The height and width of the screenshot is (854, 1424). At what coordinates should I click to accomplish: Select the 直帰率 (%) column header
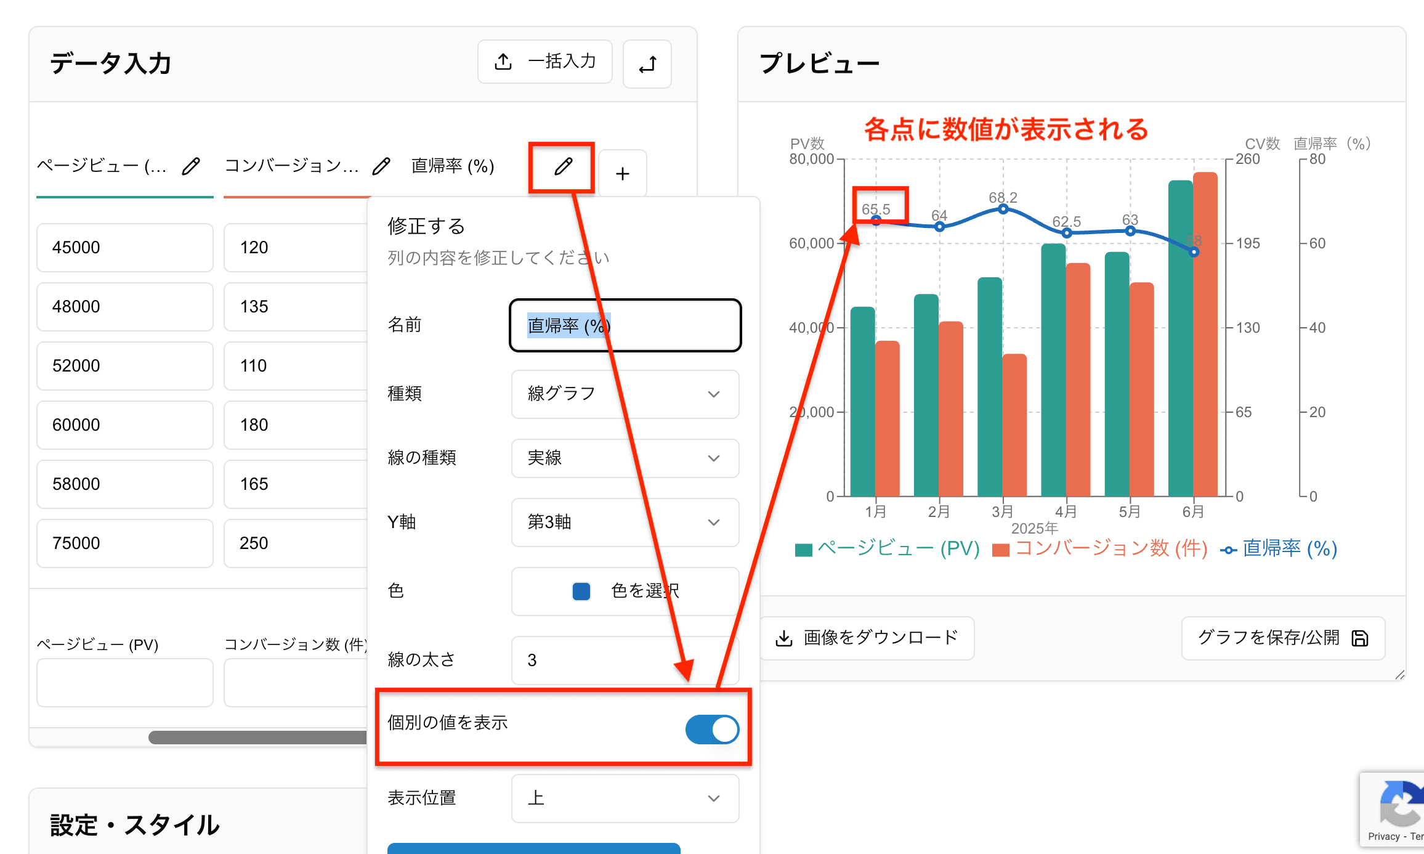(451, 165)
